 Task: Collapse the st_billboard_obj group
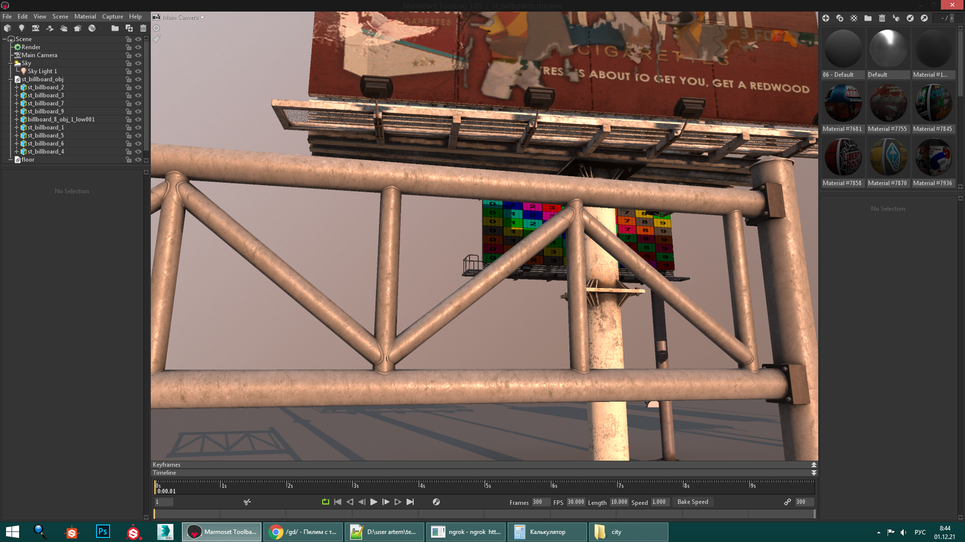11,79
